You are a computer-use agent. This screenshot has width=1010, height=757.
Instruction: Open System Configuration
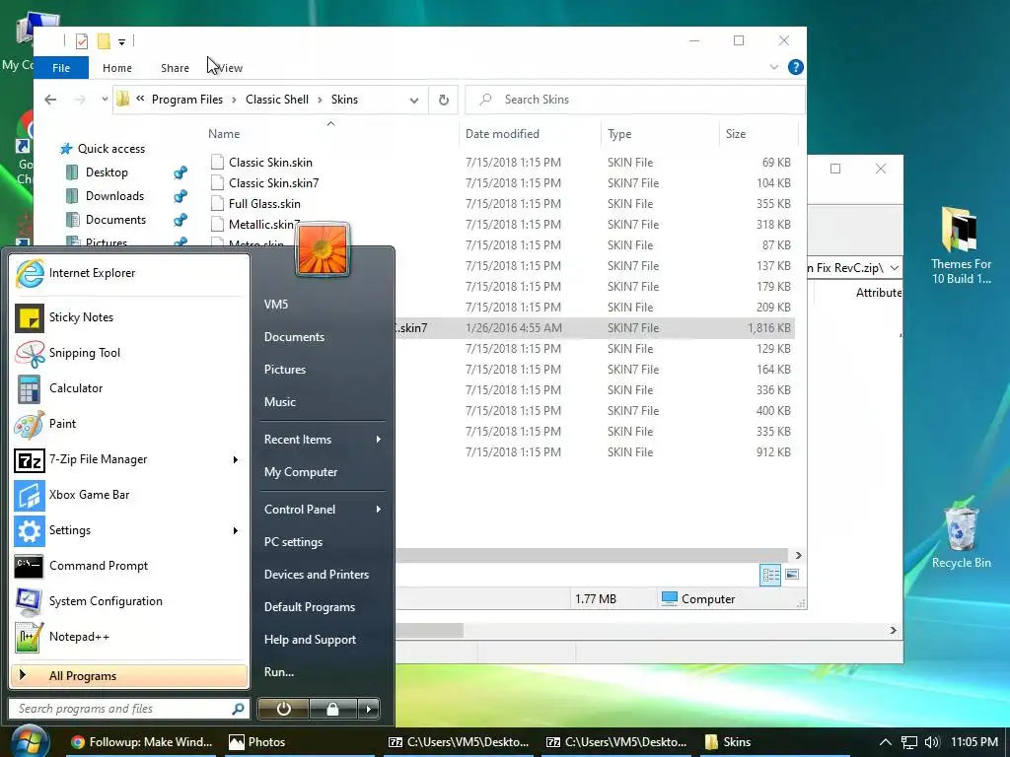tap(129, 601)
